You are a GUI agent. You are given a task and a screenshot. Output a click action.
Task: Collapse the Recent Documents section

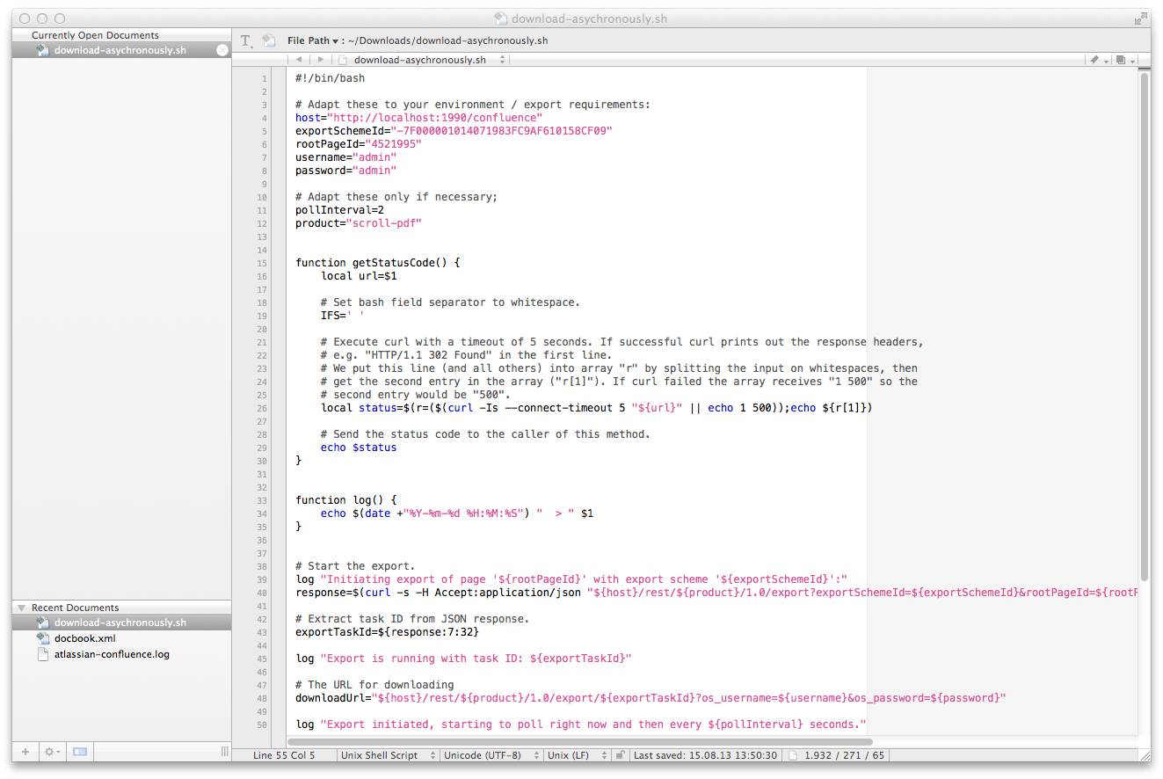pyautogui.click(x=21, y=608)
